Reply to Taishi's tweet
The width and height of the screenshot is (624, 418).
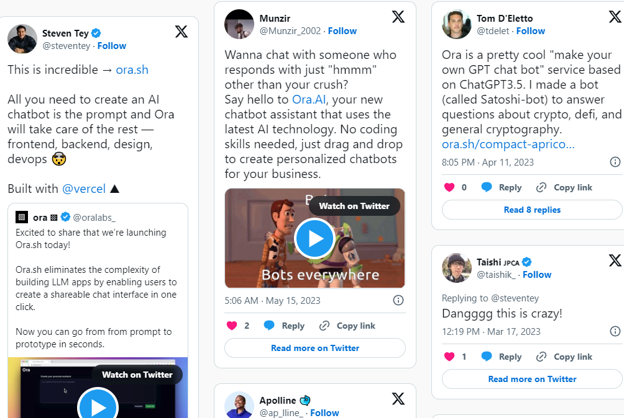(502, 357)
